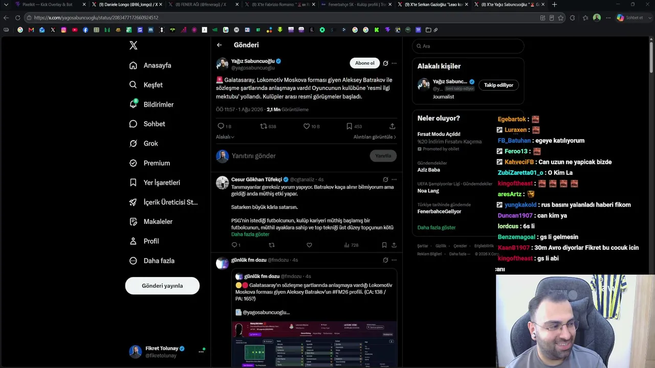This screenshot has height=368, width=655.
Task: Click the Ara search field
Action: click(x=468, y=46)
